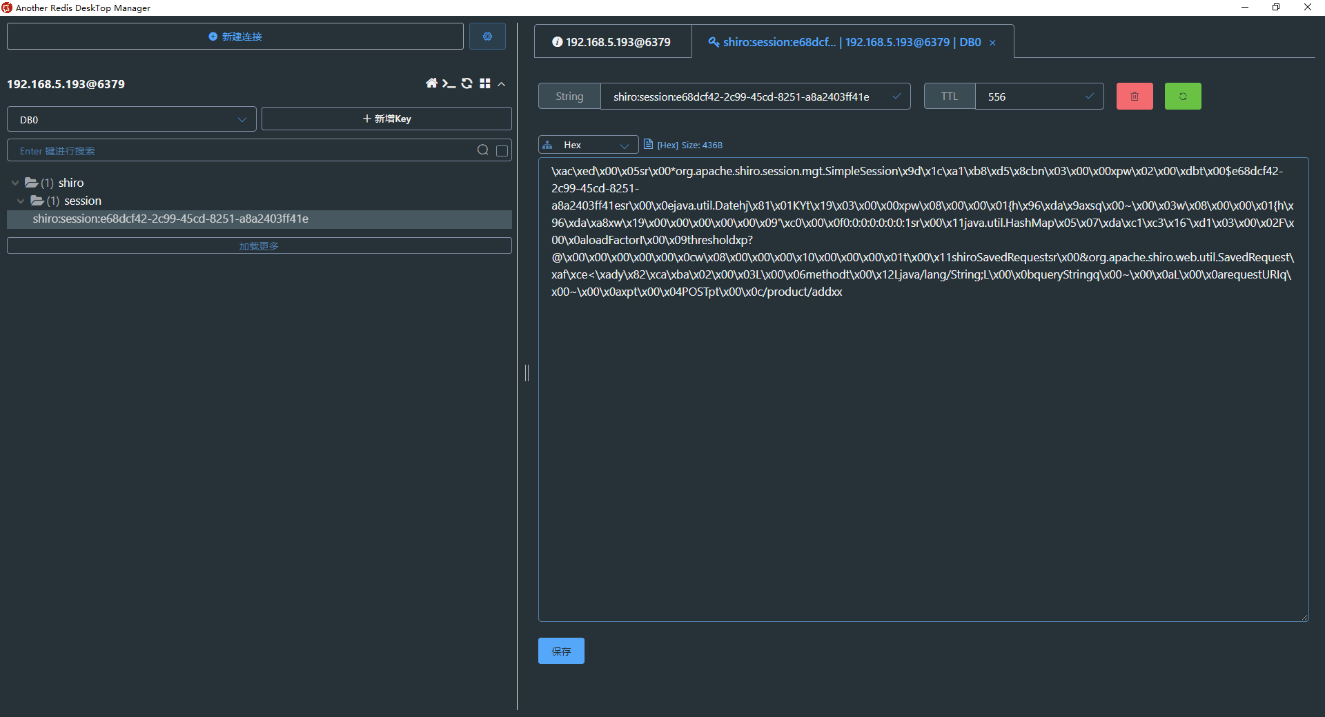Switch to the 192.168.5.193@6379 tab
This screenshot has width=1325, height=717.
[x=612, y=41]
